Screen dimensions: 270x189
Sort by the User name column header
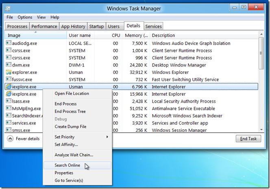tap(80, 35)
